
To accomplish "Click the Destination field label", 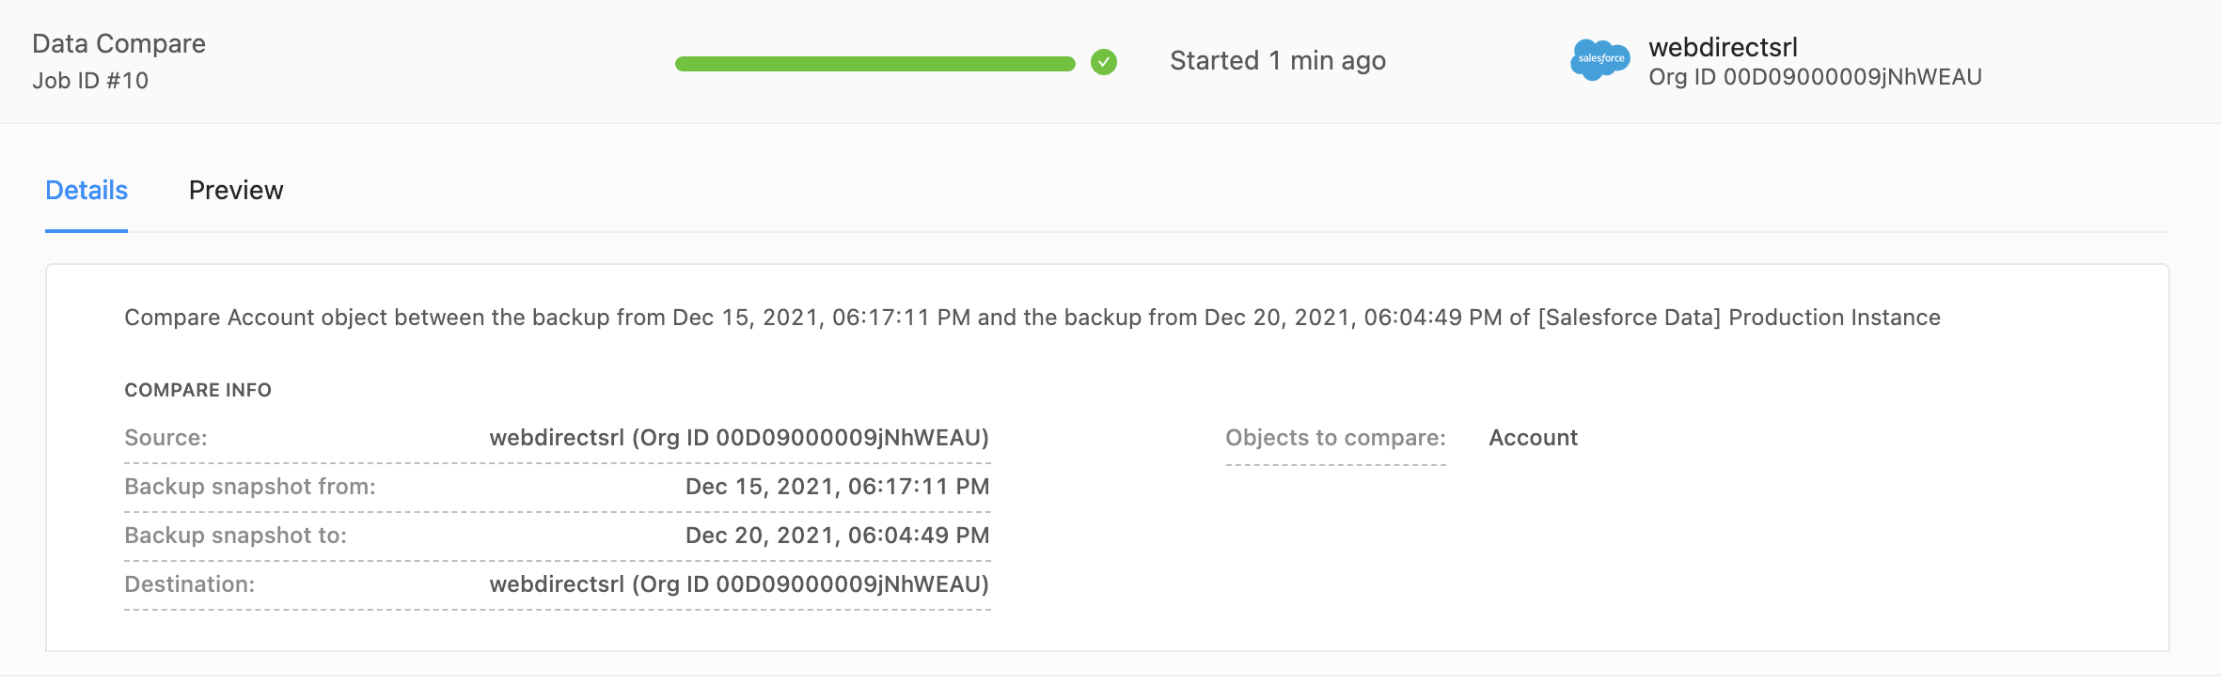I will click(x=189, y=584).
